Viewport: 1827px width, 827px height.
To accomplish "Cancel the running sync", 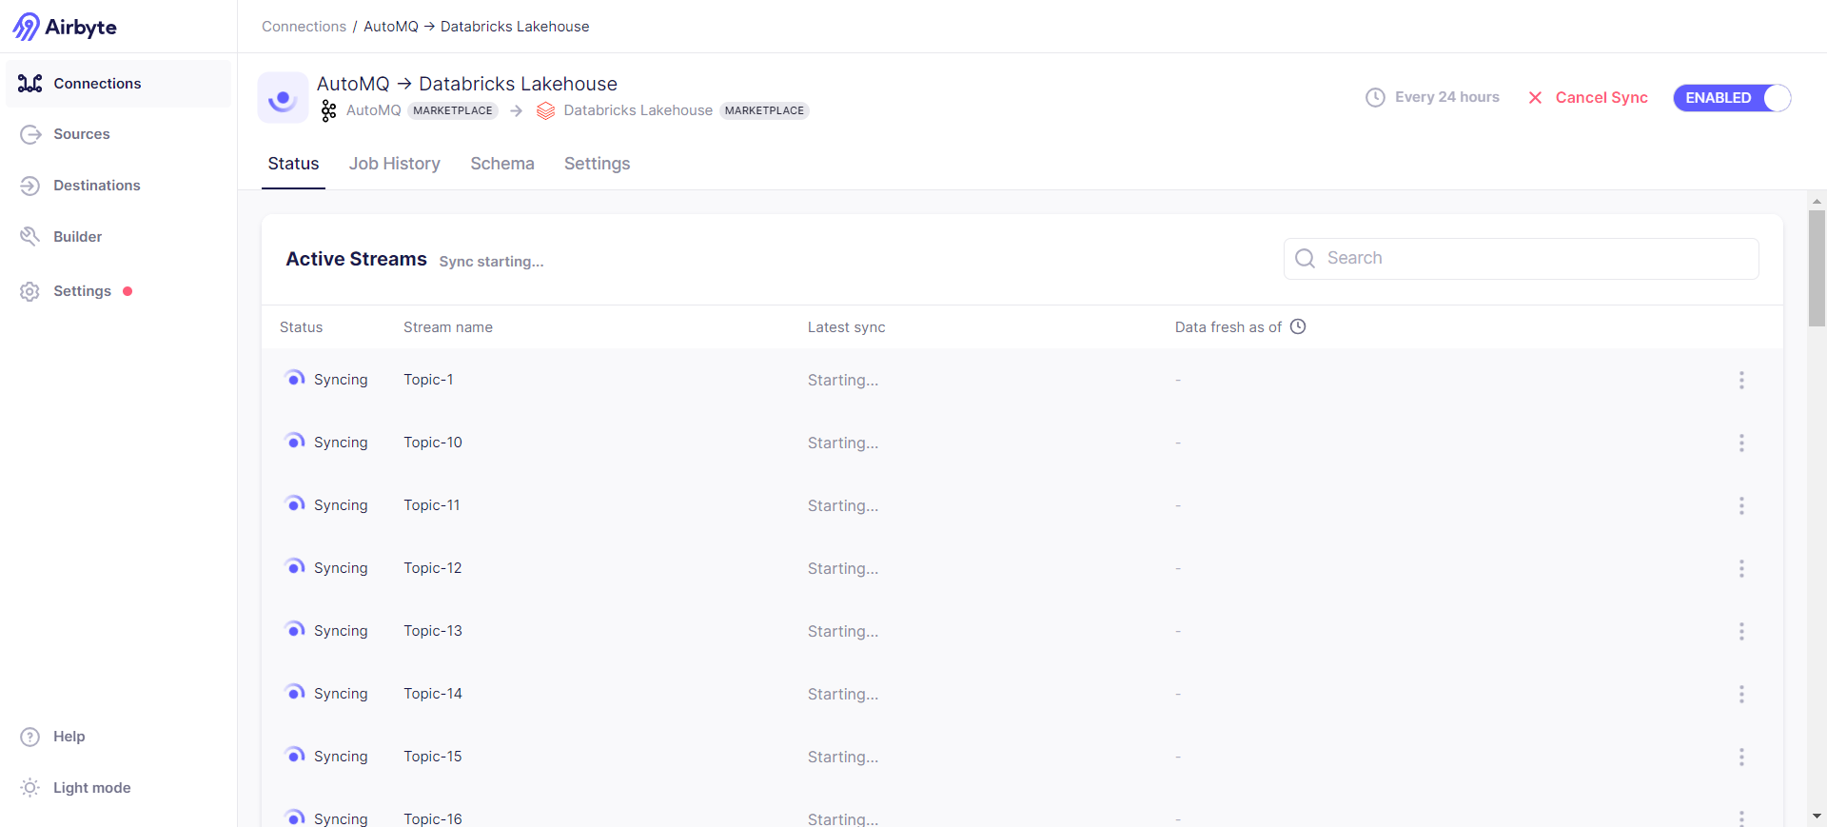I will [x=1588, y=98].
